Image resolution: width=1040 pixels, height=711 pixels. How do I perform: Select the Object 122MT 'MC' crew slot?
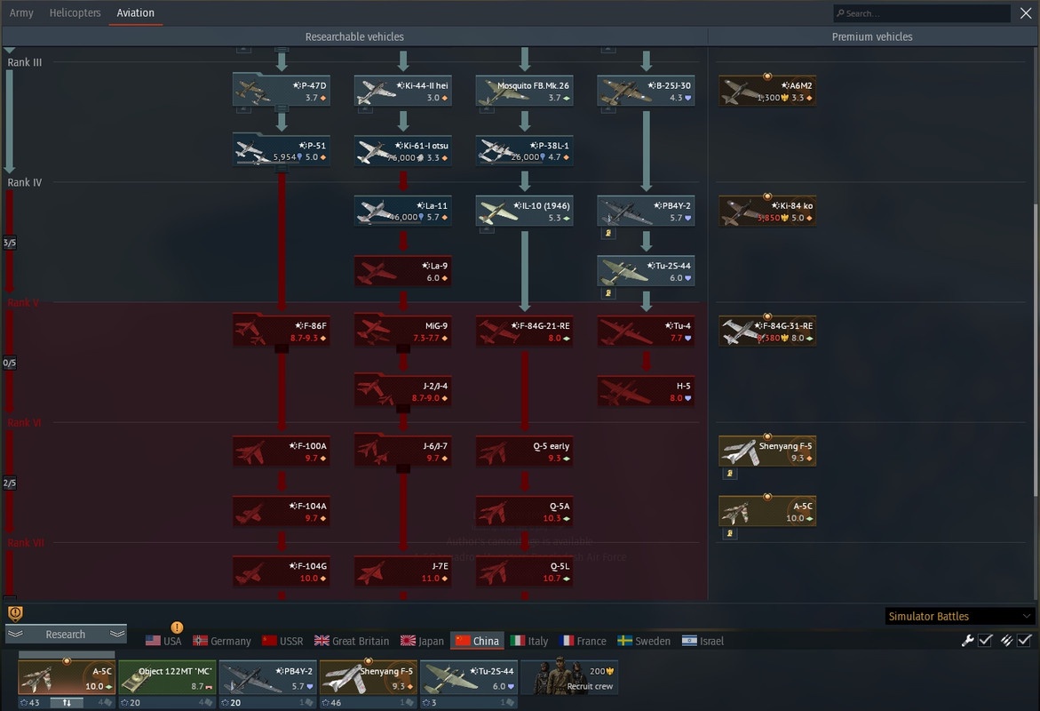[167, 677]
